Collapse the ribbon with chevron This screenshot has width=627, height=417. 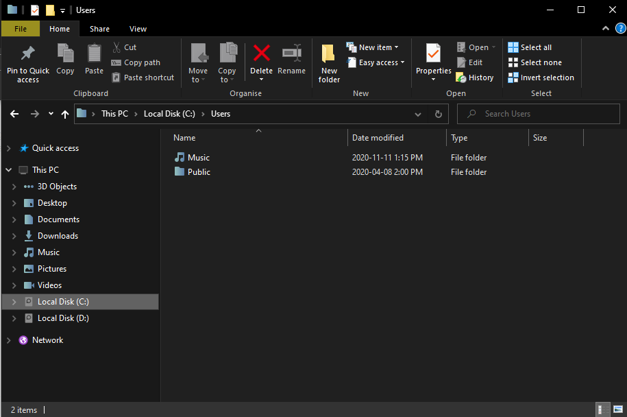(x=606, y=28)
